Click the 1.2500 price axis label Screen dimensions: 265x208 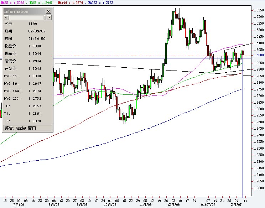point(258,122)
